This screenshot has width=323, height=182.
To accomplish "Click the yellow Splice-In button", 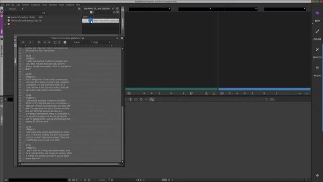I will click(x=206, y=94).
